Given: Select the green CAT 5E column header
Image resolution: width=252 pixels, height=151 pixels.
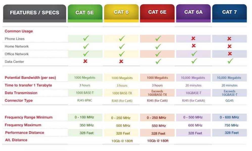Looking at the screenshot, I should (85, 13).
